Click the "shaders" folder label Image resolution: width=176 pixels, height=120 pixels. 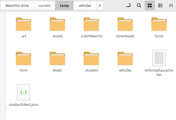coord(92,70)
